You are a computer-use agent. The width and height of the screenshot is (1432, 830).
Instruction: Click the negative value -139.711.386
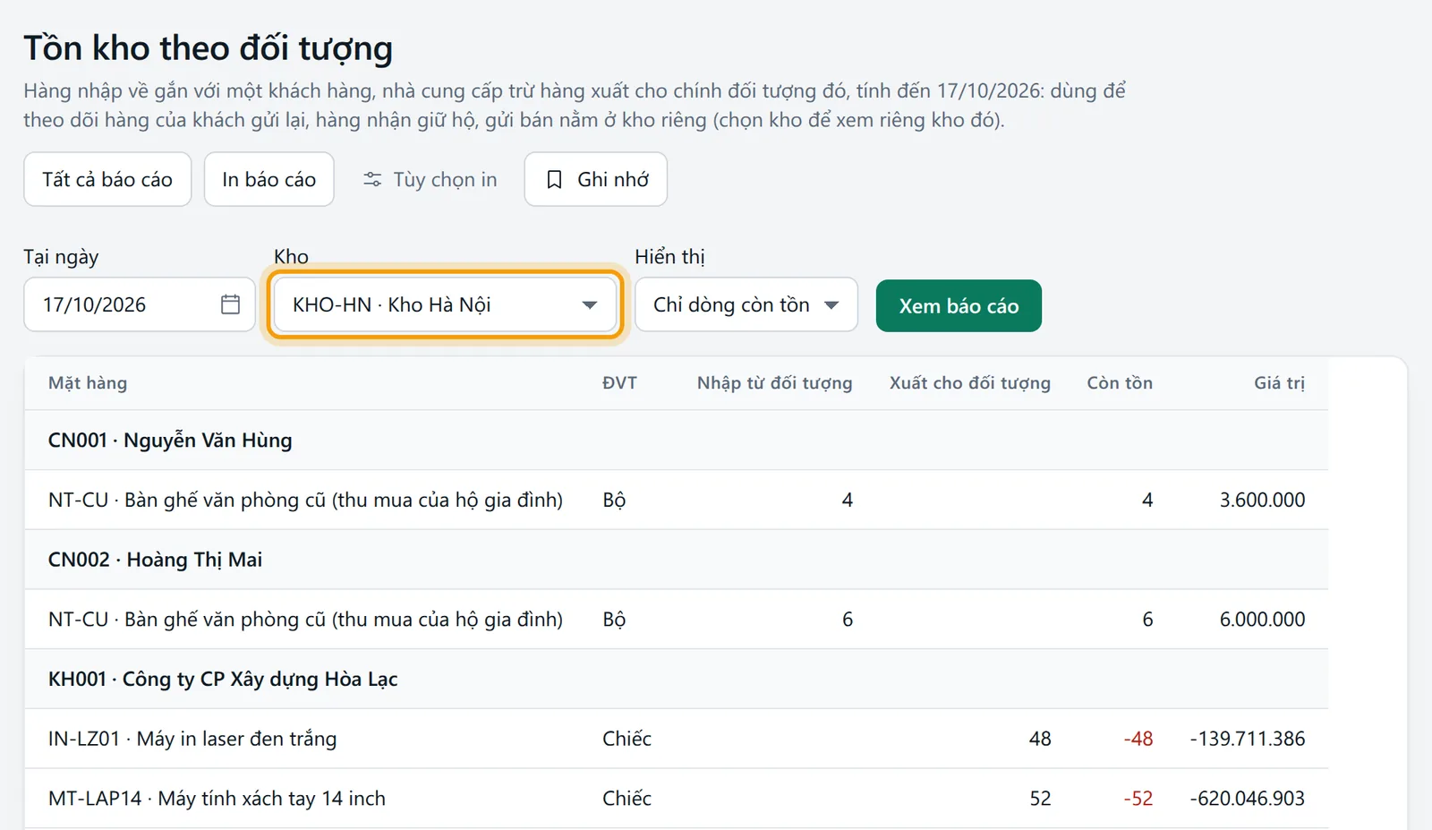click(x=1248, y=739)
